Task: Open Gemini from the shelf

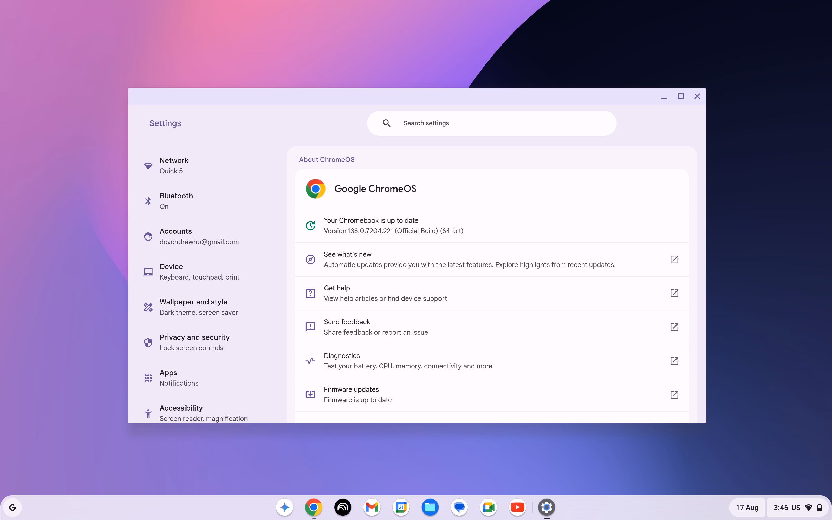Action: (284, 507)
